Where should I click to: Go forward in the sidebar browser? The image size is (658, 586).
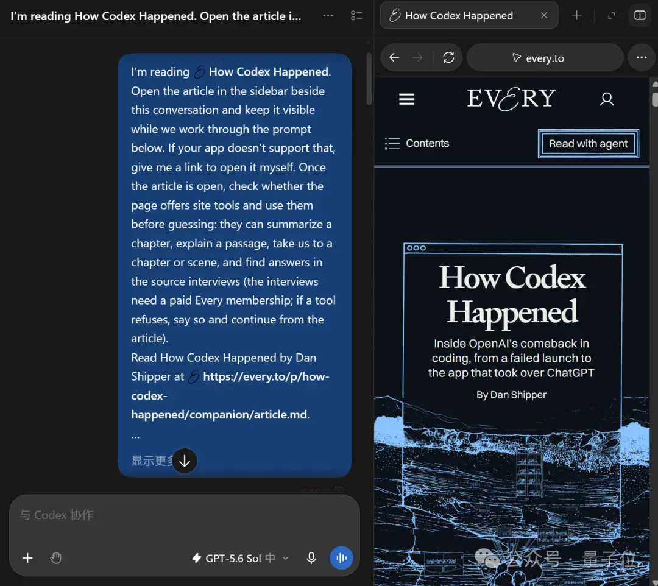point(417,57)
